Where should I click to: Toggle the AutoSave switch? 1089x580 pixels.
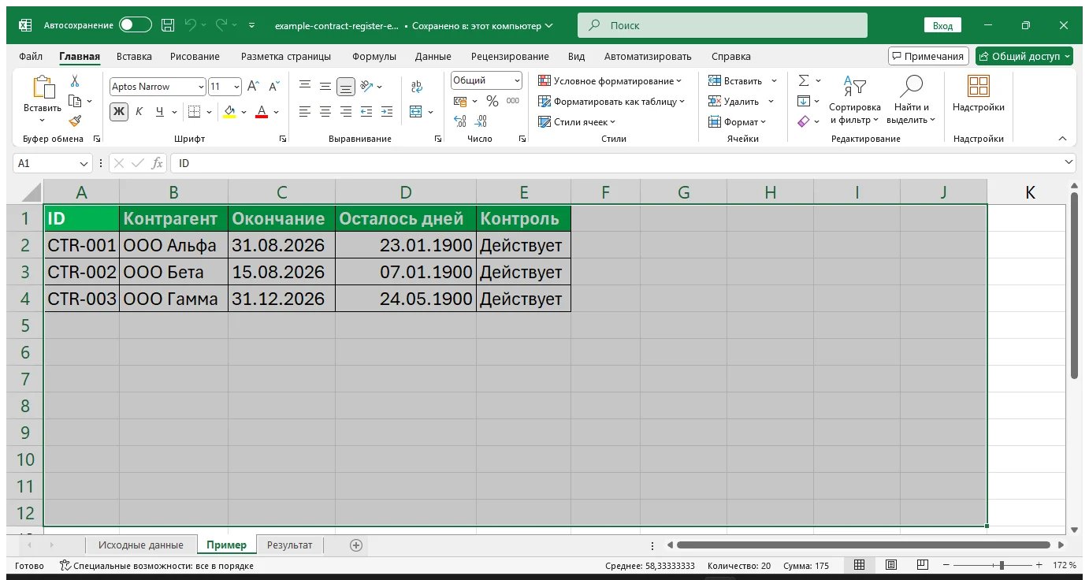click(x=136, y=25)
